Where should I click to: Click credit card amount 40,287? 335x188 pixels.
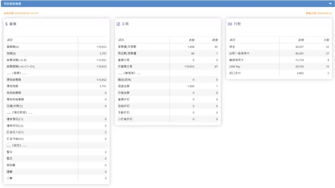click(x=300, y=53)
